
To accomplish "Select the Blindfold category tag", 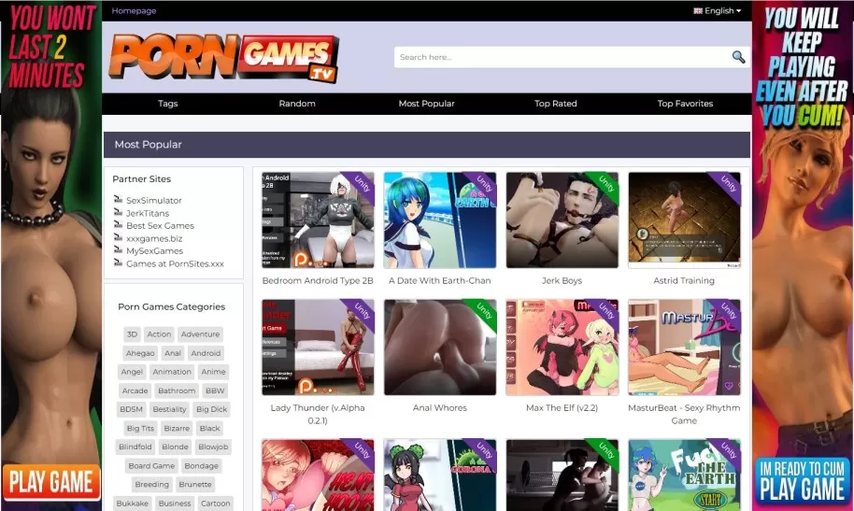I will pyautogui.click(x=135, y=447).
